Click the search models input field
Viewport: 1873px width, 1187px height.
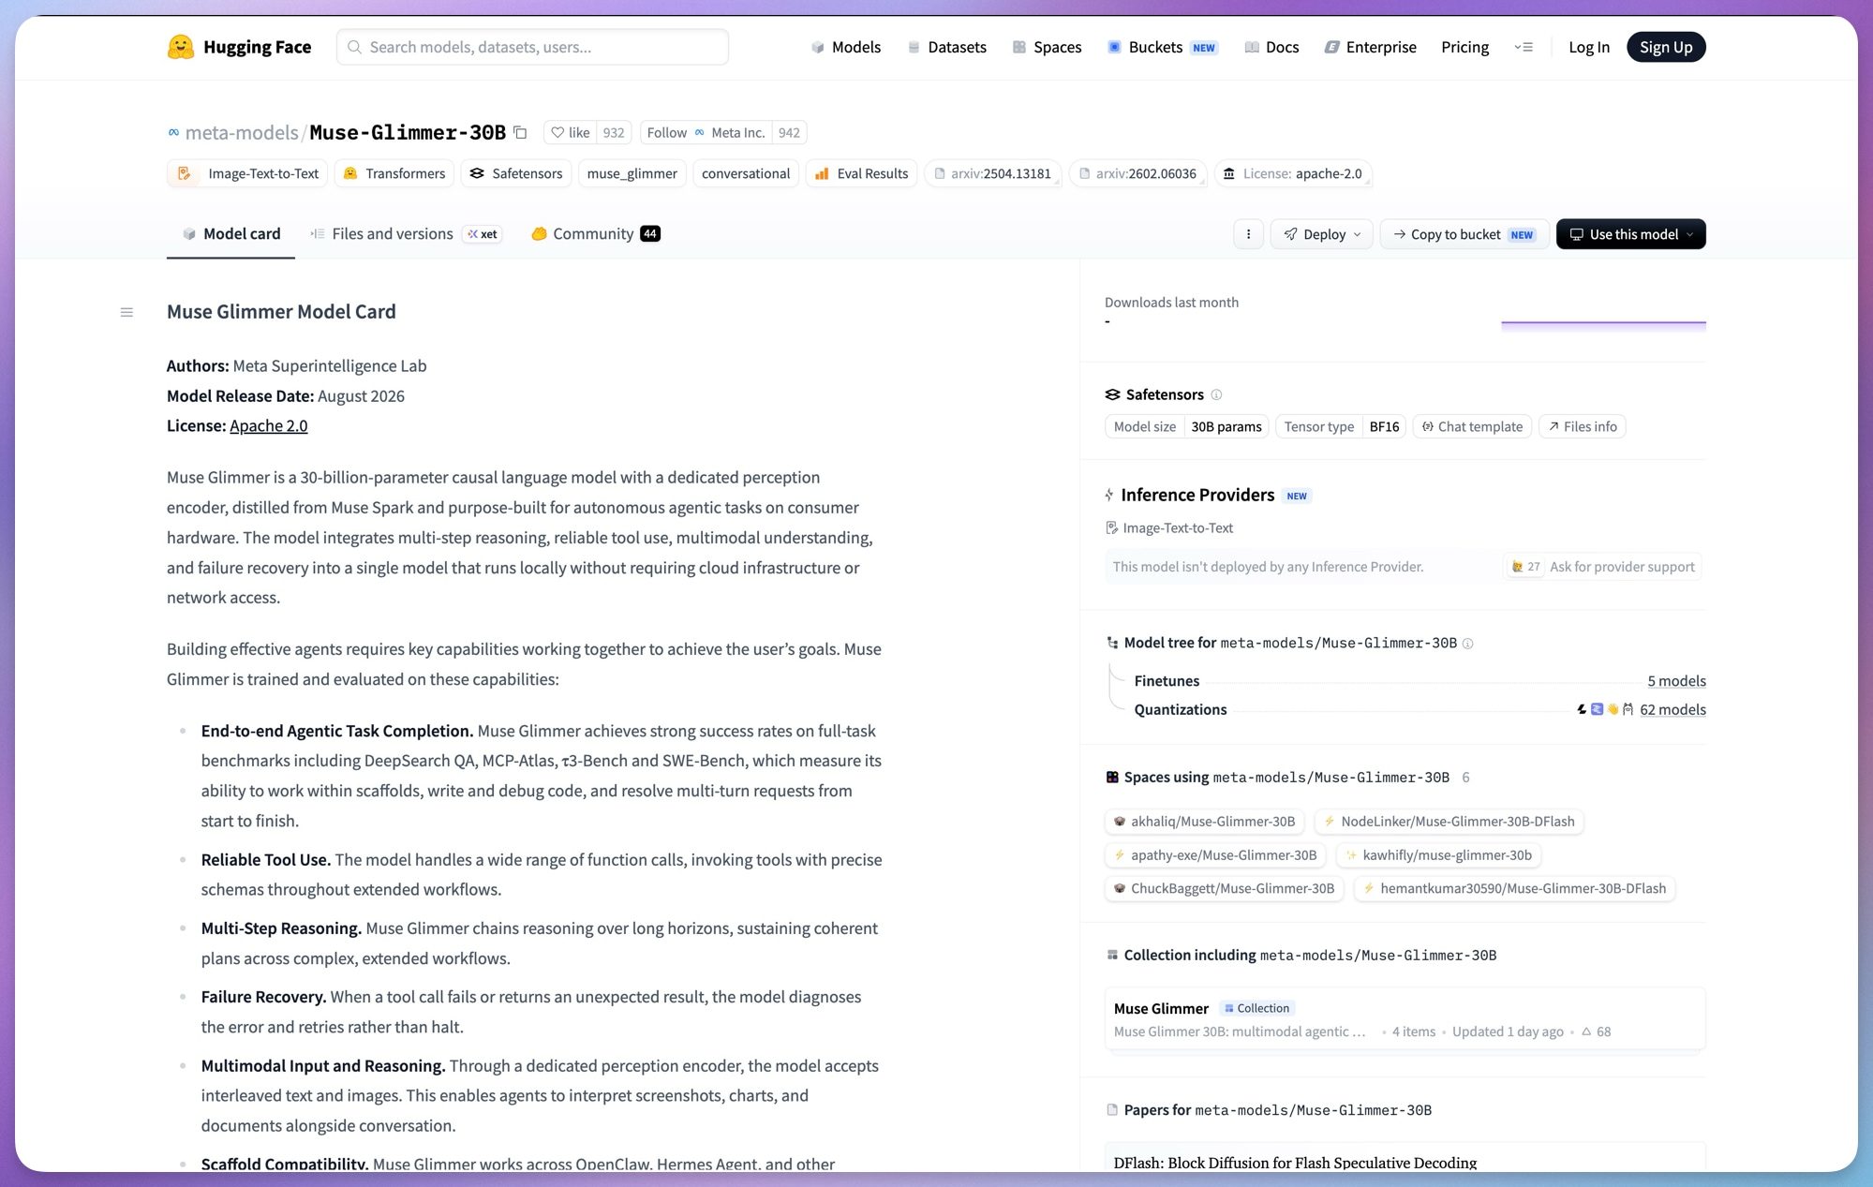pos(532,47)
